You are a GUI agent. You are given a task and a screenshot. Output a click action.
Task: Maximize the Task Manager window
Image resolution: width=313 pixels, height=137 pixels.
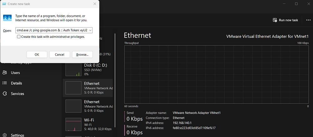click(296, 4)
